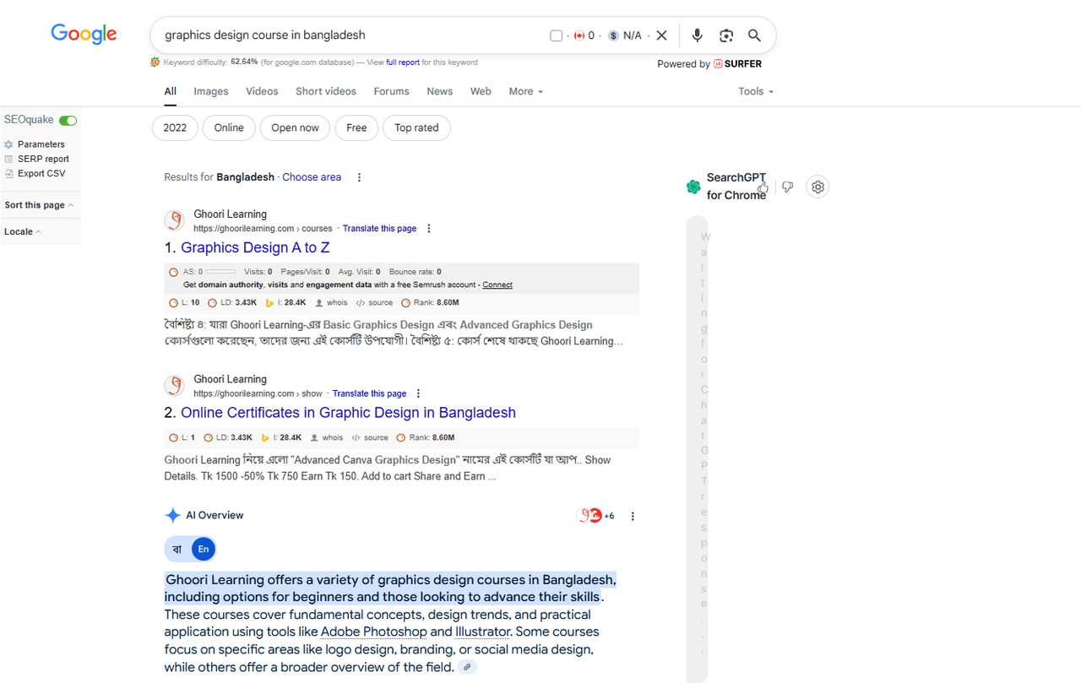Click the Google logo
This screenshot has width=1081, height=683.
84,34
